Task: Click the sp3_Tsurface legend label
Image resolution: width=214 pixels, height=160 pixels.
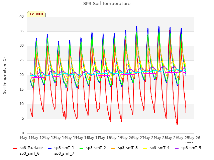Action: tap(31, 148)
